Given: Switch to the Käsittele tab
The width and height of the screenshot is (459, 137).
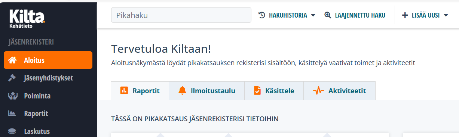Looking at the screenshot, I should 274,91.
